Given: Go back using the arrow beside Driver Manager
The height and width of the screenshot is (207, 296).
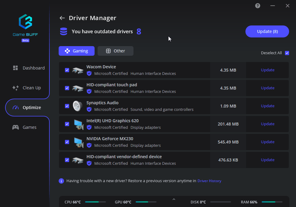Looking at the screenshot, I should pyautogui.click(x=62, y=18).
